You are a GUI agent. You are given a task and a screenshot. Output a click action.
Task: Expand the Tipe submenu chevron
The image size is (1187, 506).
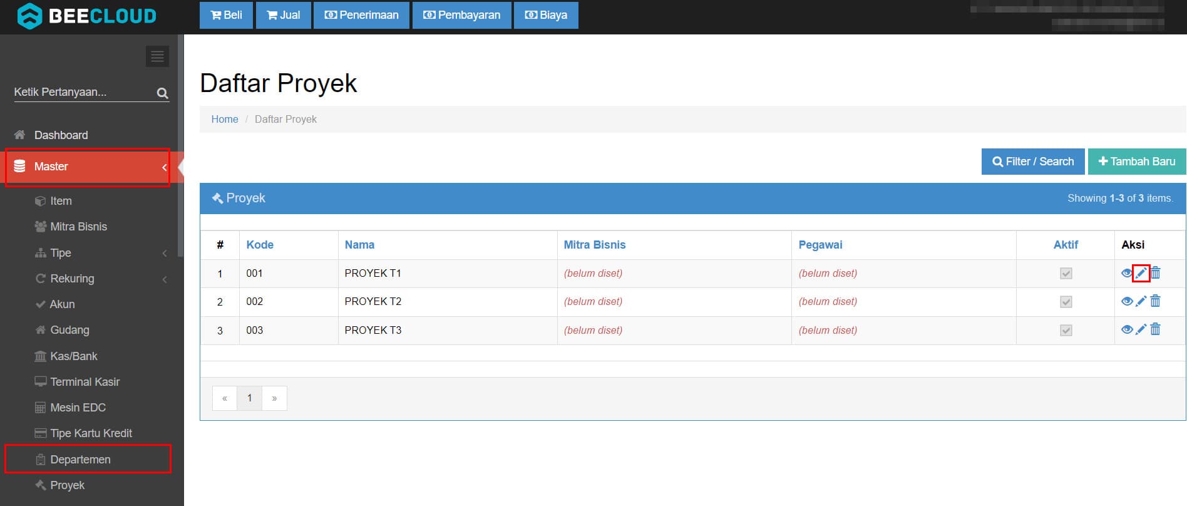[165, 254]
